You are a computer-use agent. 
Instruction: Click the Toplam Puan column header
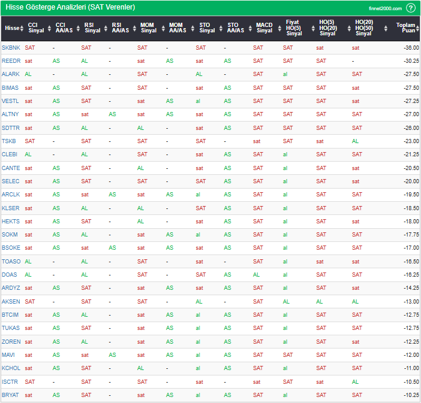405,28
